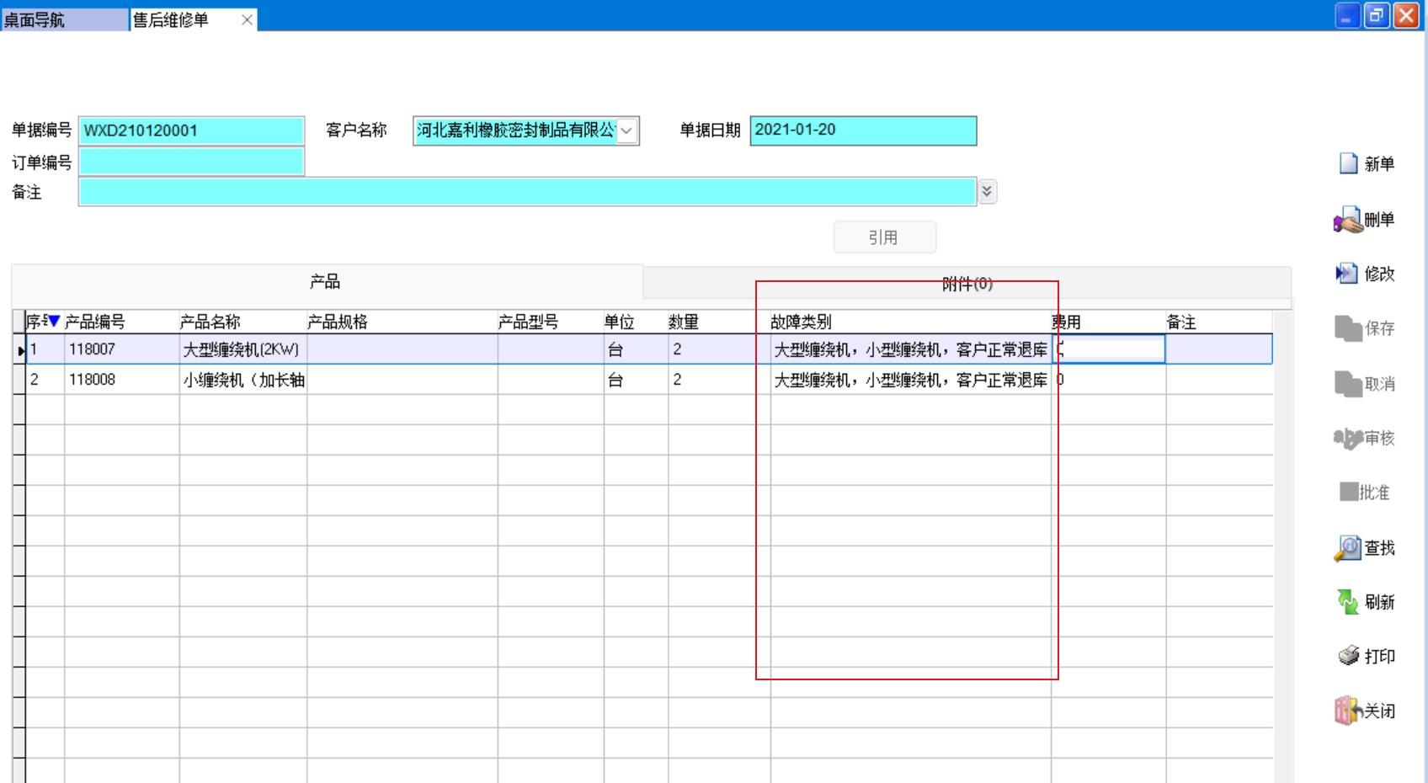Select the 产品 tab
The image size is (1428, 783).
(x=325, y=282)
